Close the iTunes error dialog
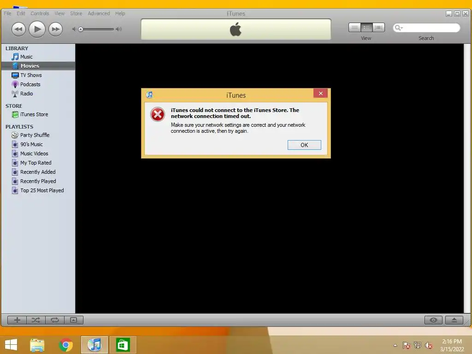This screenshot has height=354, width=472. [321, 93]
